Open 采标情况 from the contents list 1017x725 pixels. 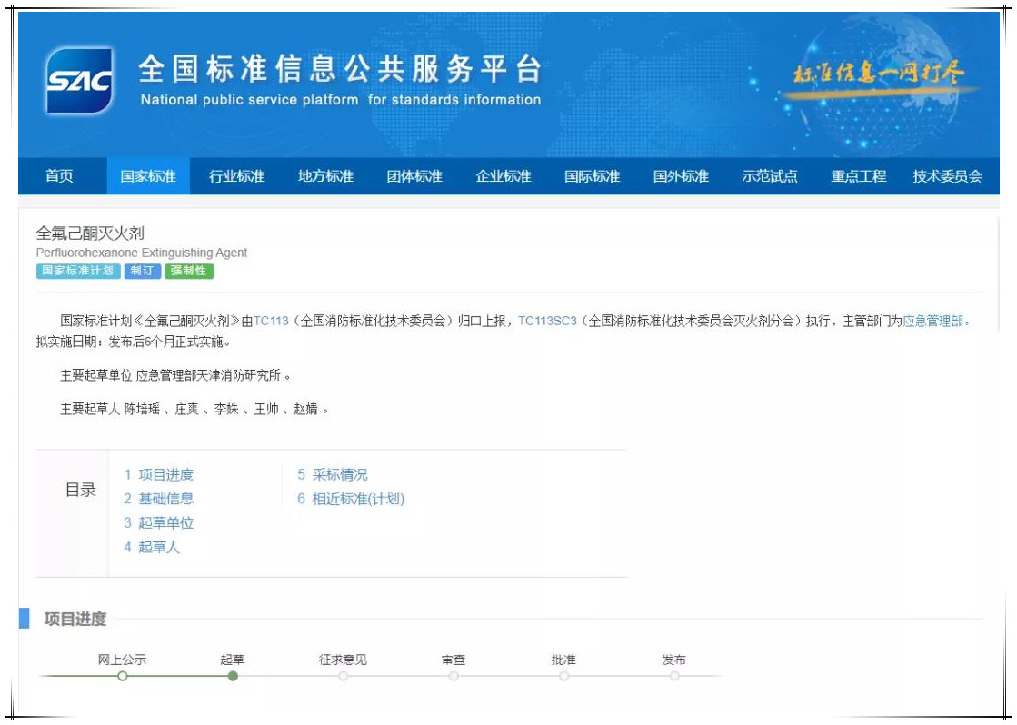tap(333, 475)
